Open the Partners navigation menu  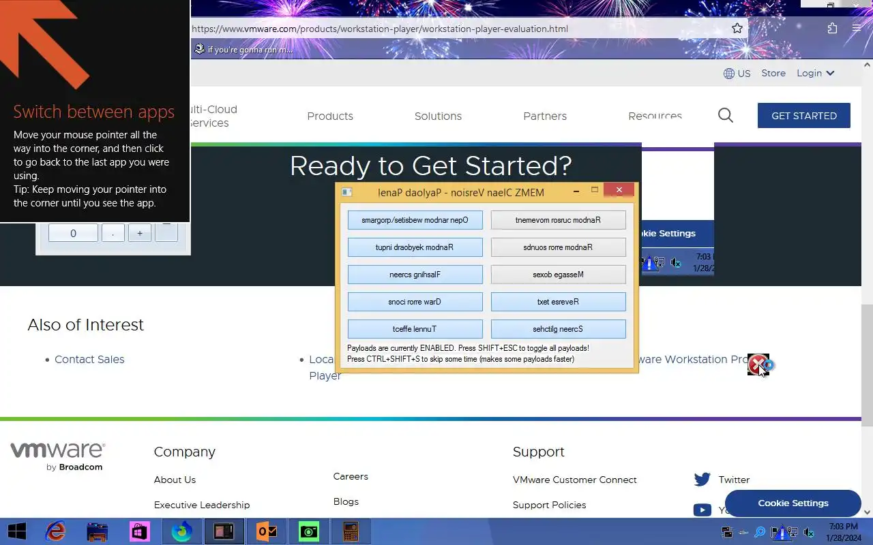pos(545,116)
